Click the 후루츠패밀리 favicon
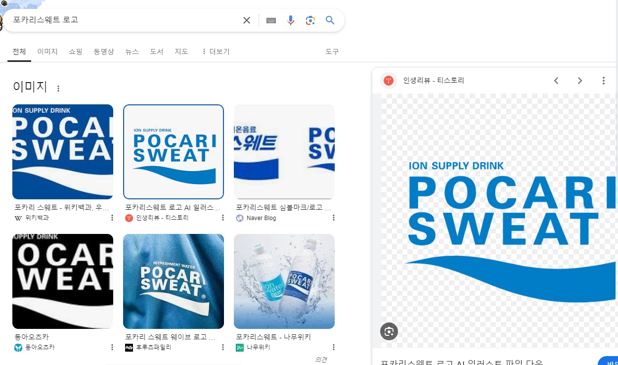Image resolution: width=618 pixels, height=365 pixels. tap(129, 348)
